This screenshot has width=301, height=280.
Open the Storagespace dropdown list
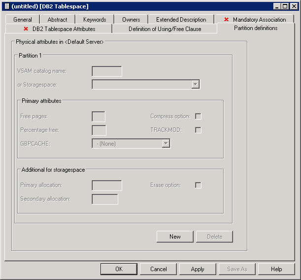coord(195,85)
